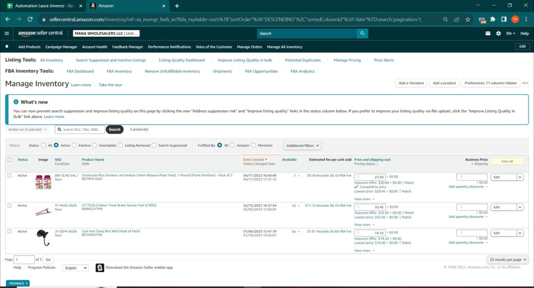Go back with the browser back arrow
This screenshot has height=288, width=534.
click(8, 19)
